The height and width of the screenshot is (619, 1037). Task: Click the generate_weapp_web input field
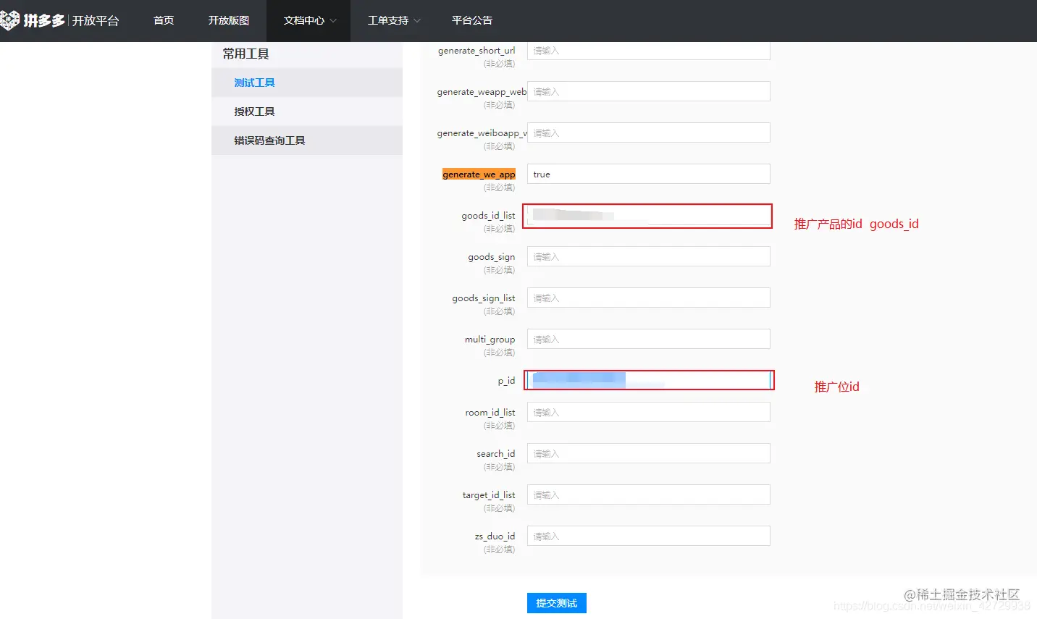pyautogui.click(x=648, y=91)
